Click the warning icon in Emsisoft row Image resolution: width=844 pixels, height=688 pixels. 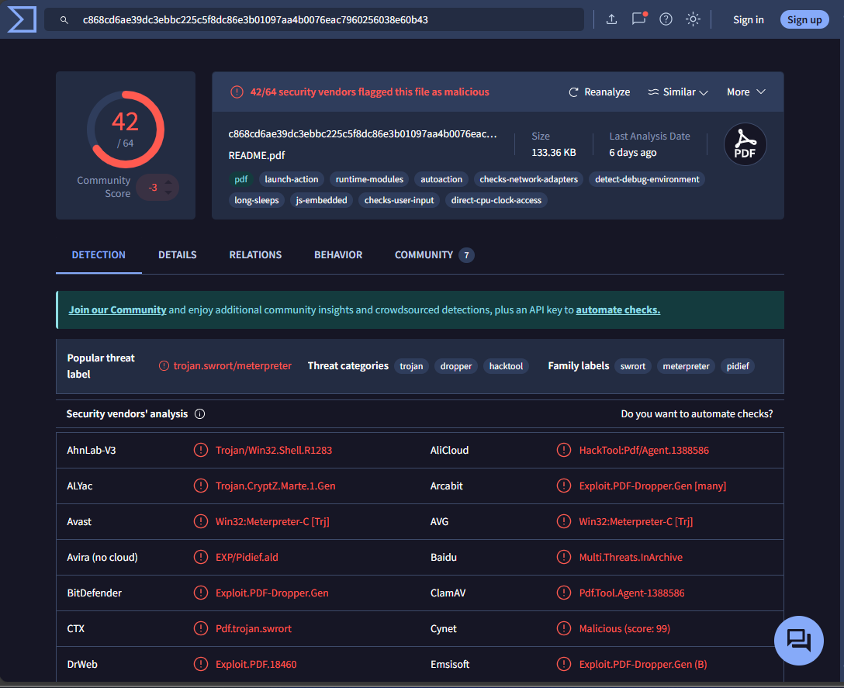pyautogui.click(x=563, y=664)
